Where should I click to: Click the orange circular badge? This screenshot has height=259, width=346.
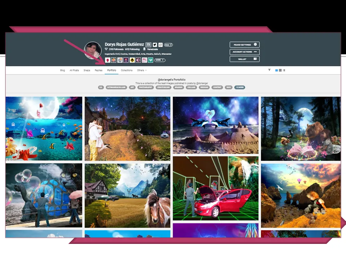pyautogui.click(x=114, y=60)
